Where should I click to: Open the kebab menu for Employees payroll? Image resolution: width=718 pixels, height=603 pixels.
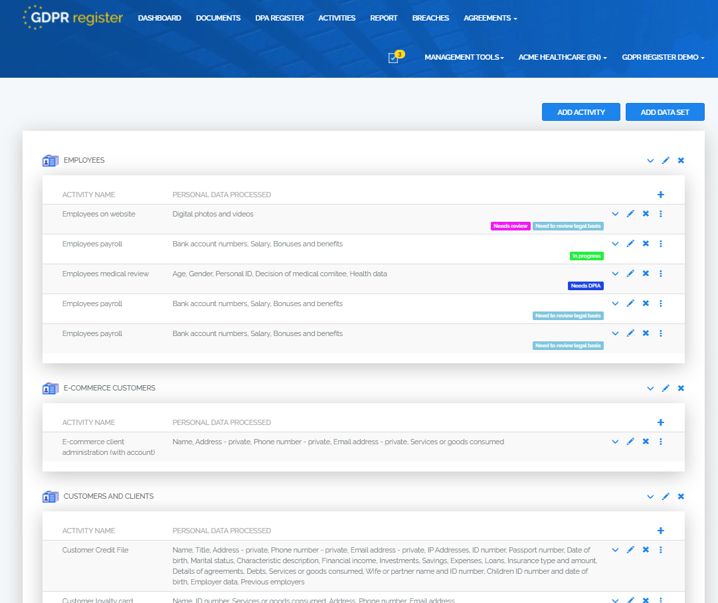[660, 244]
